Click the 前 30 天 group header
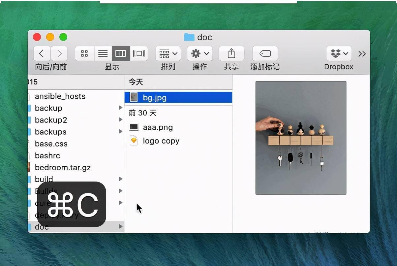Image resolution: width=397 pixels, height=266 pixels. (142, 113)
